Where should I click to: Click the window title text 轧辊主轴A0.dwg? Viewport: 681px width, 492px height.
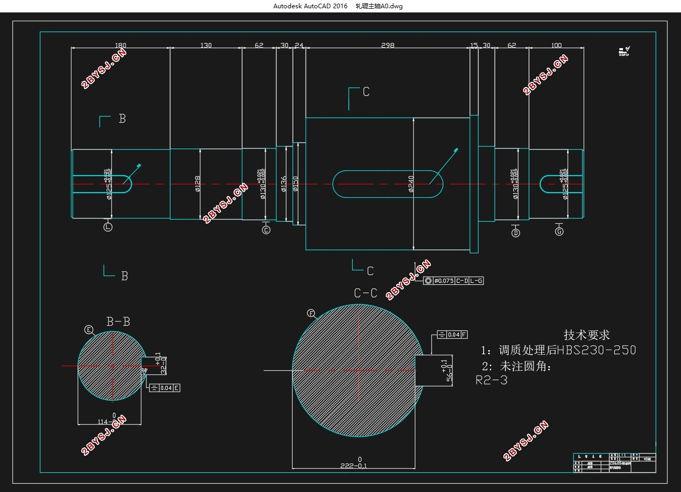point(379,6)
